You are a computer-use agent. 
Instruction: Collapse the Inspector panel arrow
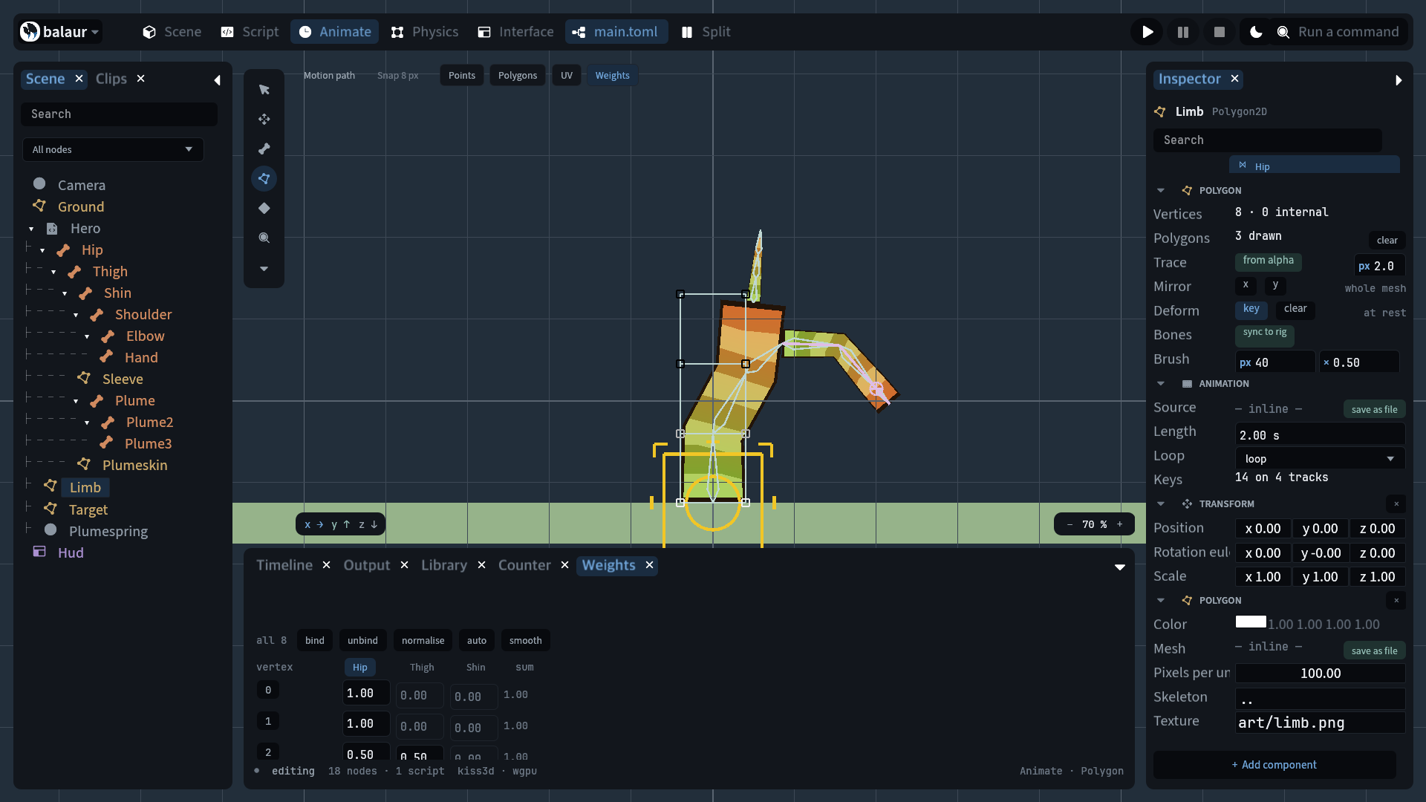[1399, 80]
